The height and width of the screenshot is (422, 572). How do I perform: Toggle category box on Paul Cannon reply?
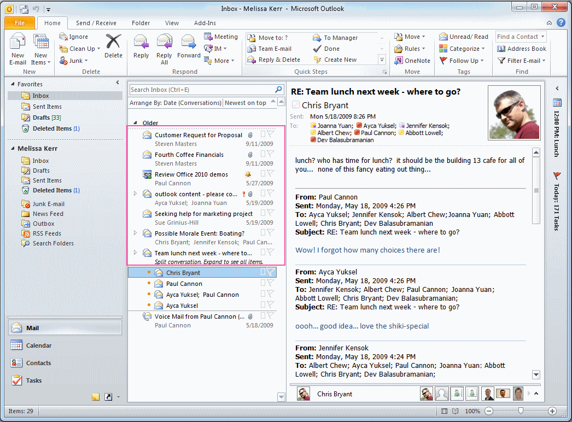(x=262, y=283)
